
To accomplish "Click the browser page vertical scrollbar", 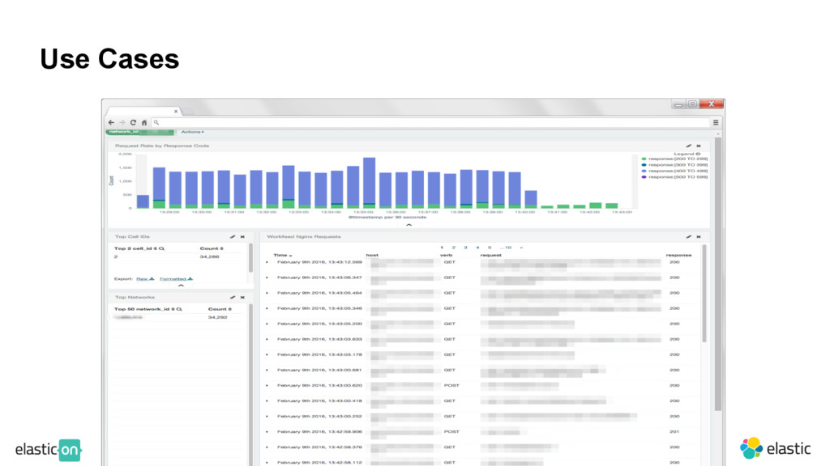I will pyautogui.click(x=718, y=273).
